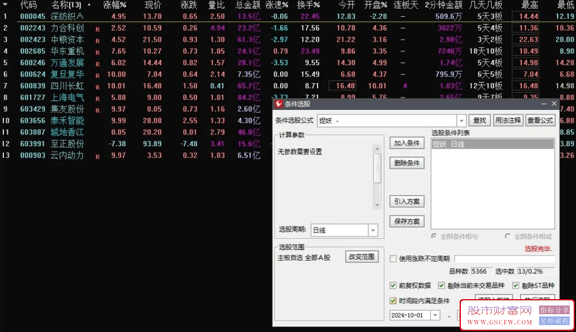The height and width of the screenshot is (332, 576).
Task: Click the 计算参数 scrollbar thumb
Action: pos(377,168)
